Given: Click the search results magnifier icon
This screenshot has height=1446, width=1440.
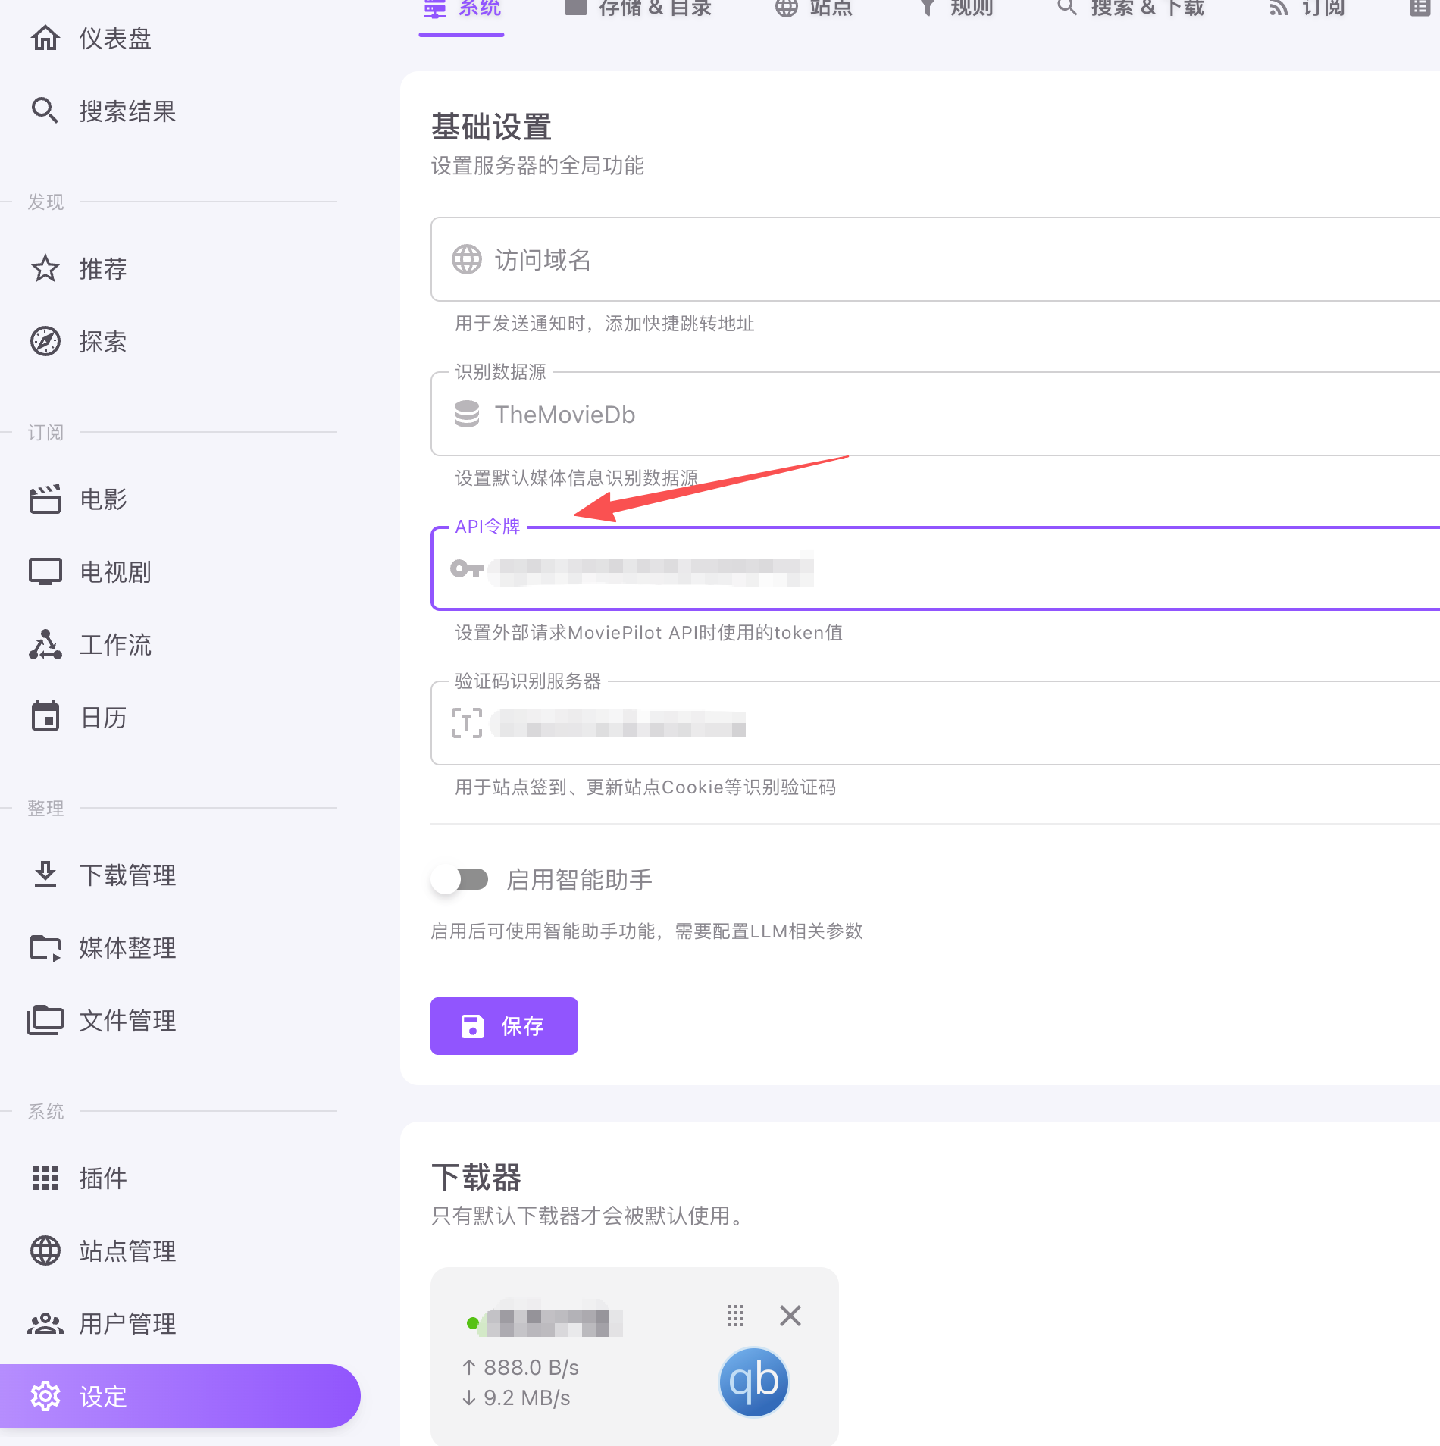Looking at the screenshot, I should coord(45,111).
